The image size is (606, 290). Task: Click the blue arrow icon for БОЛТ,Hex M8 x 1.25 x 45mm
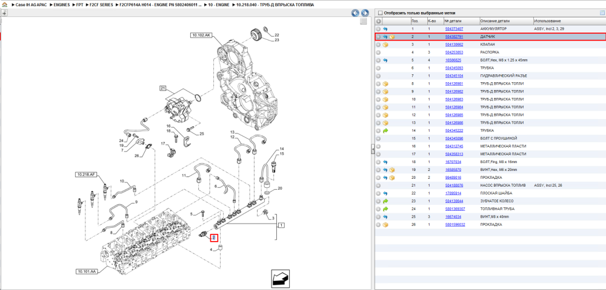[385, 60]
